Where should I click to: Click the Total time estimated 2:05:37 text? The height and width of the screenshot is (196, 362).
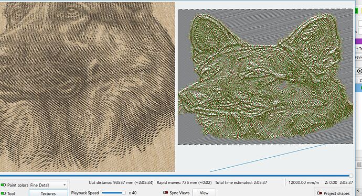pos(241,182)
